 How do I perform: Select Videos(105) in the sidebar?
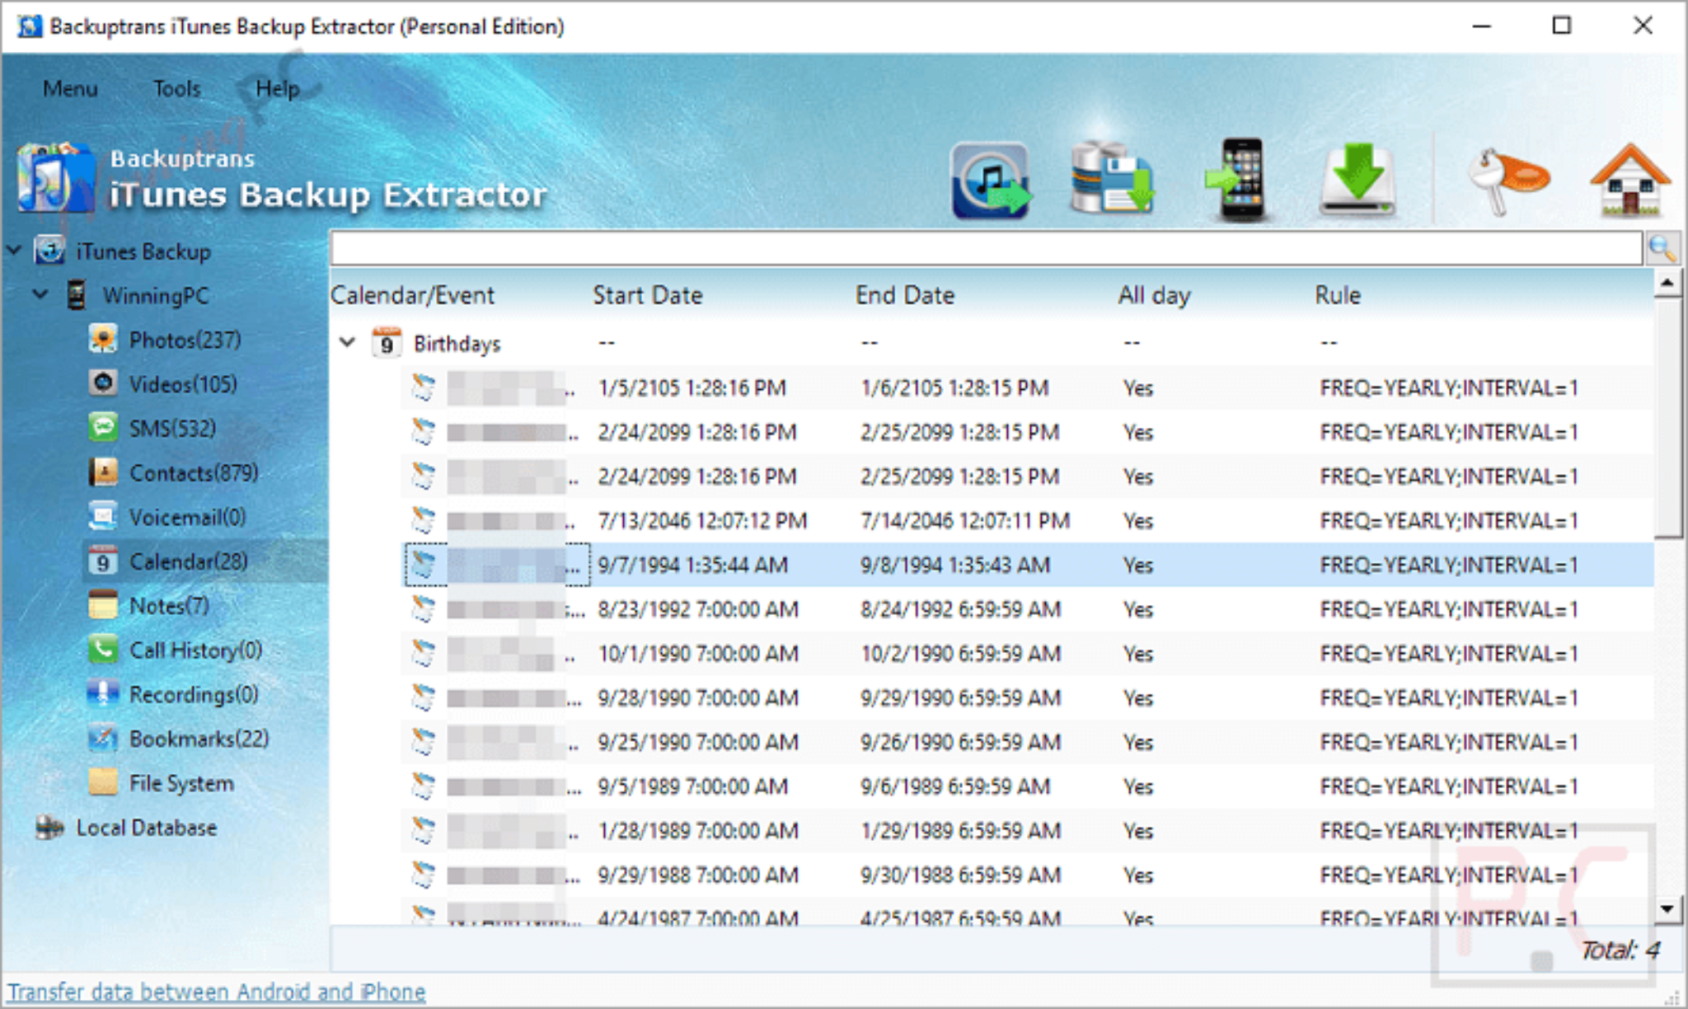(x=183, y=384)
